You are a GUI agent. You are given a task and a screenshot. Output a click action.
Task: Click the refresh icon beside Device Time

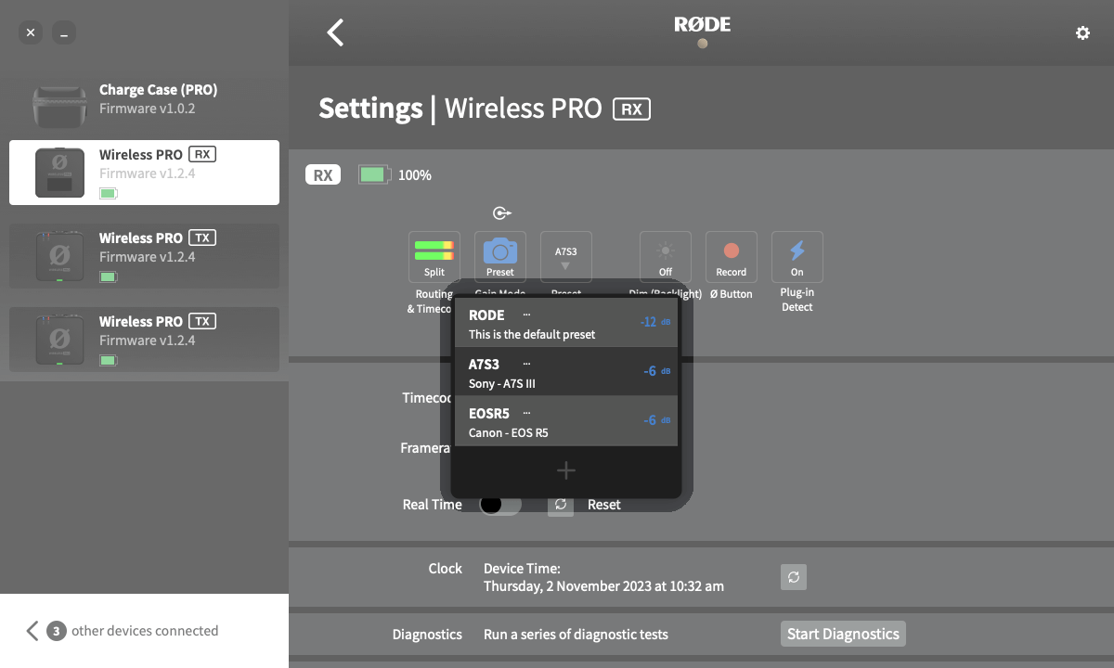(793, 577)
